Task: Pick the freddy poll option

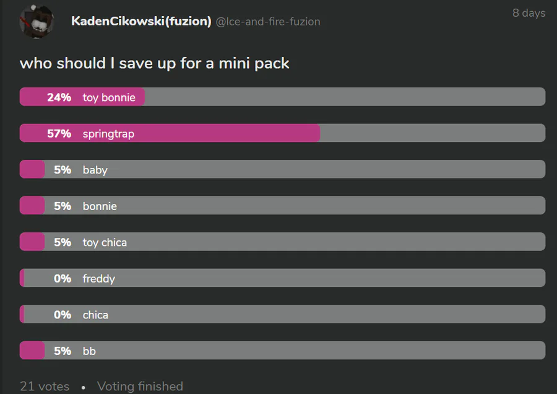Action: (x=282, y=278)
